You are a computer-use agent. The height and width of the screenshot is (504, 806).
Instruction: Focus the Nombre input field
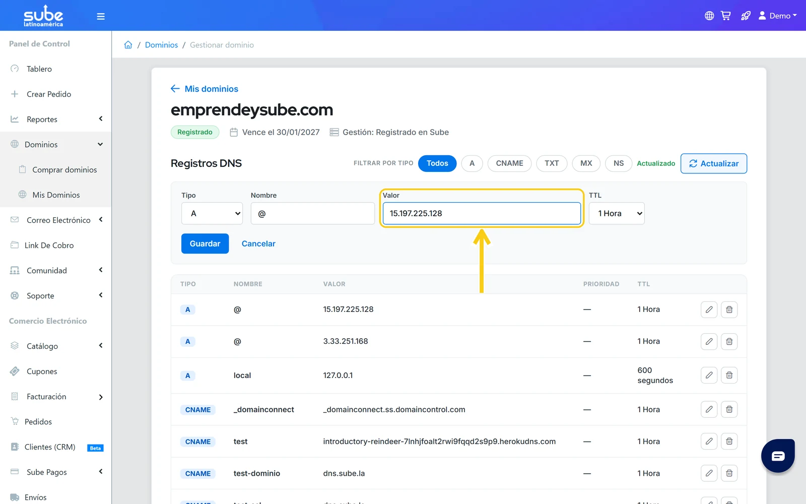tap(313, 213)
